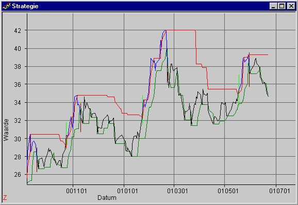
Task: Close the Strategie window
Action: [291, 6]
